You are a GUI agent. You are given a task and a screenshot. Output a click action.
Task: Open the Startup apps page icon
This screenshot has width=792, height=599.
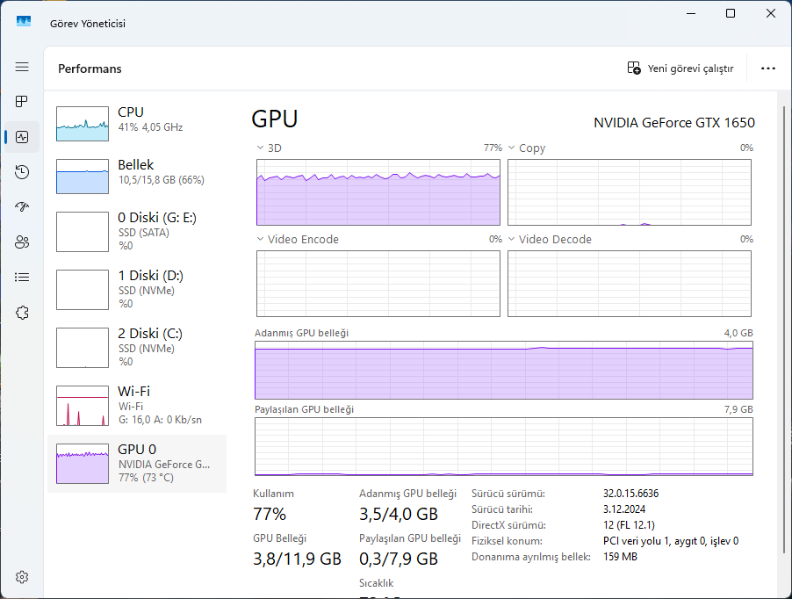pyautogui.click(x=22, y=207)
